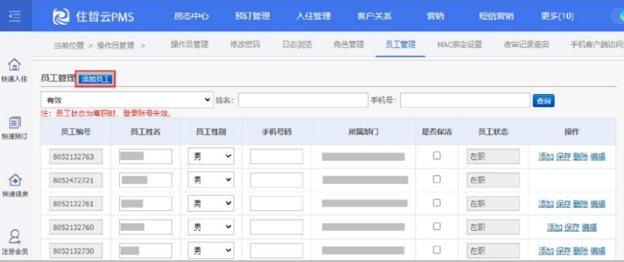Tick 是否保洁 checkbox for employee 8052132730
Viewport: 624px width, 262px height.
(437, 250)
